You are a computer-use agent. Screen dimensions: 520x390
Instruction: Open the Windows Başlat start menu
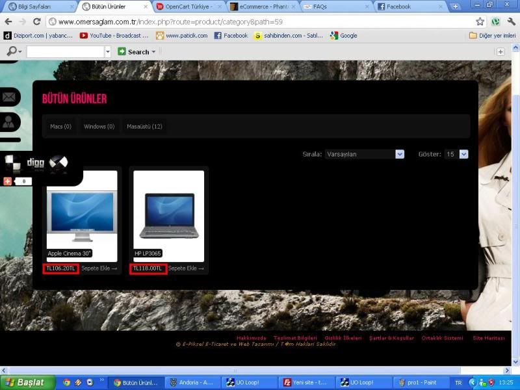(x=27, y=382)
